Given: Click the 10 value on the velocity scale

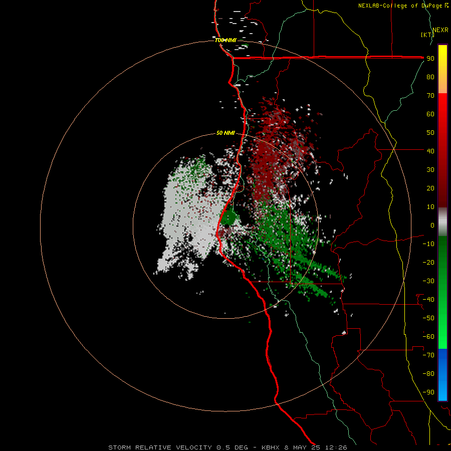Looking at the screenshot, I should (430, 207).
